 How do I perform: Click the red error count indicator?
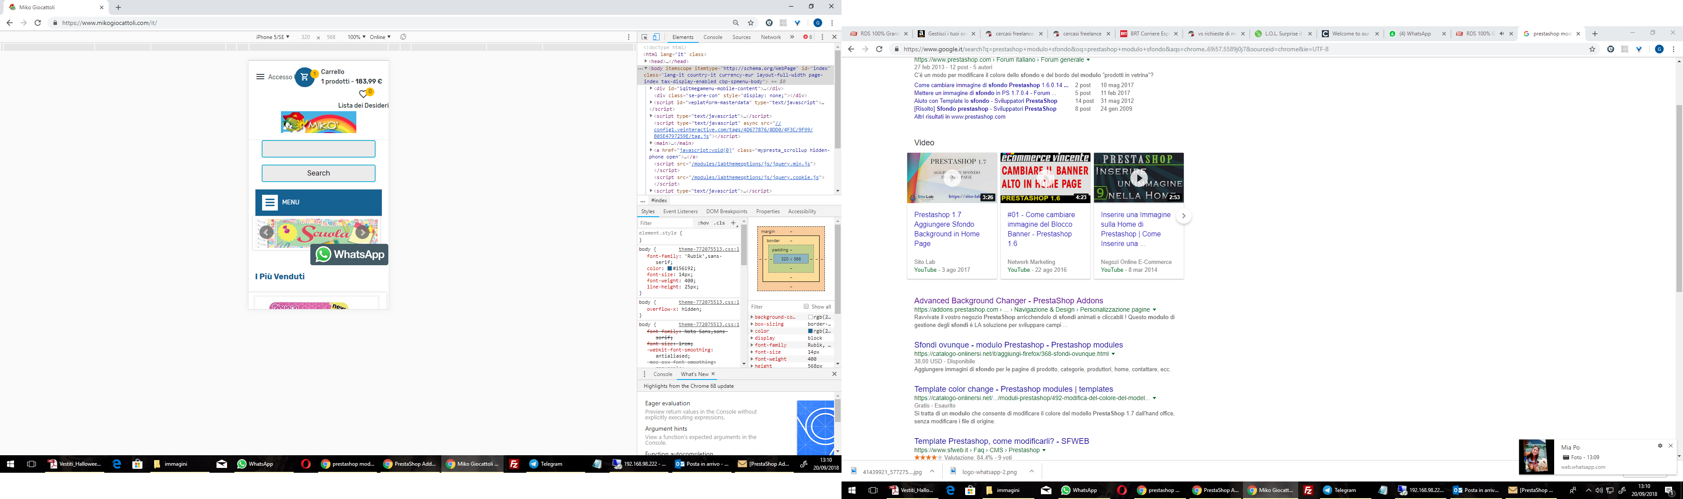808,37
